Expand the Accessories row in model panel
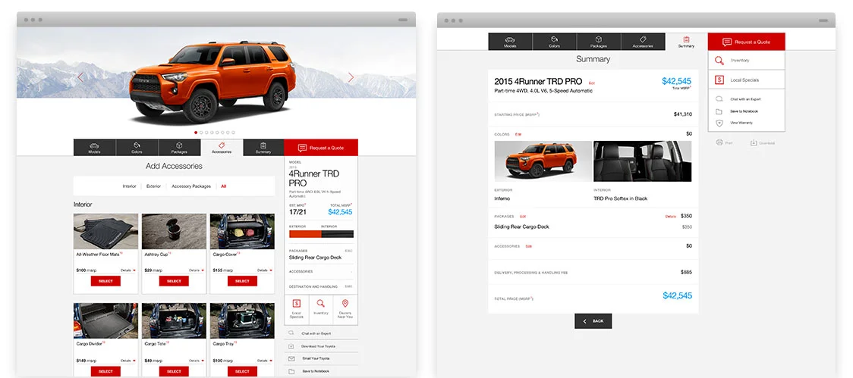 point(321,271)
